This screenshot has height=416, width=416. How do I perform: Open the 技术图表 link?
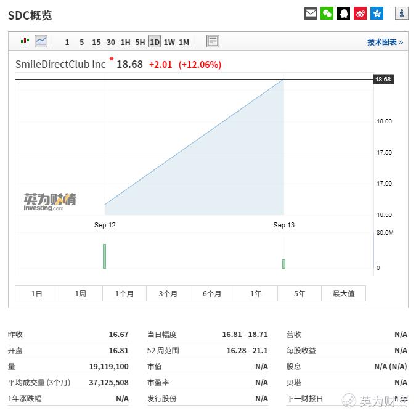click(x=385, y=42)
